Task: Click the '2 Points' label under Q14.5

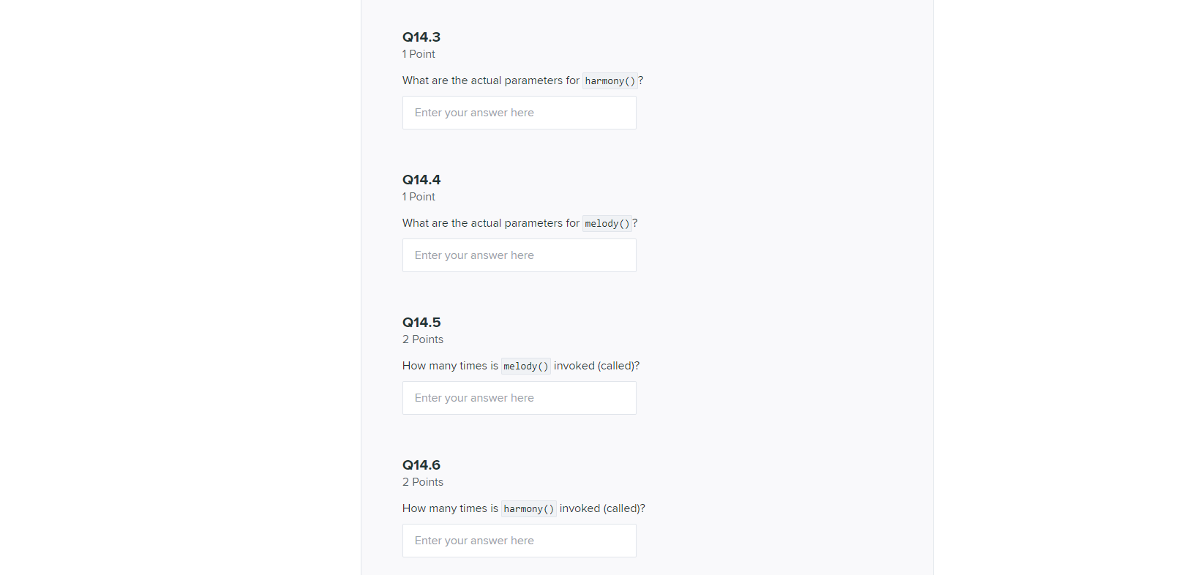Action: pyautogui.click(x=422, y=339)
